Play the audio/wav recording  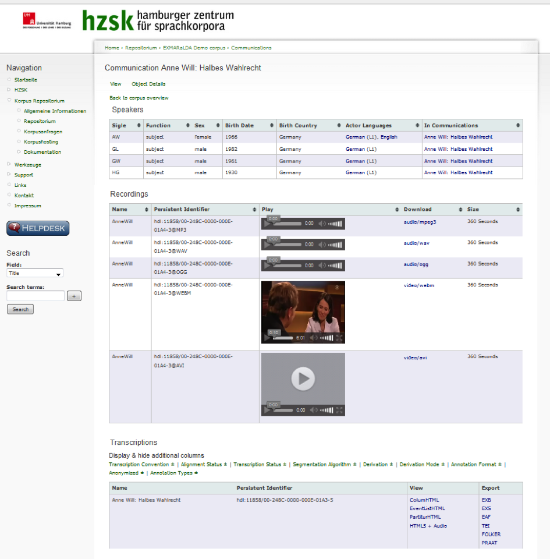[x=267, y=245]
